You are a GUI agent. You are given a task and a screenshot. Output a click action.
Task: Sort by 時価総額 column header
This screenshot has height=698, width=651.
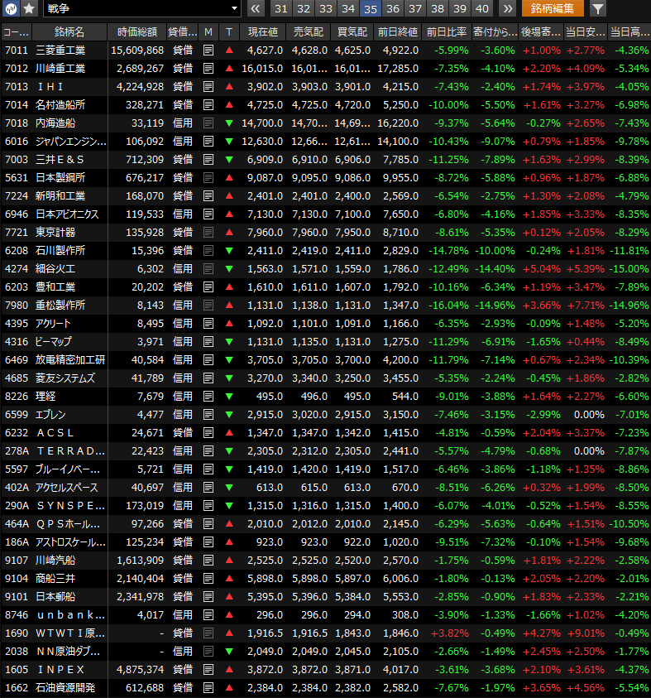pyautogui.click(x=136, y=32)
